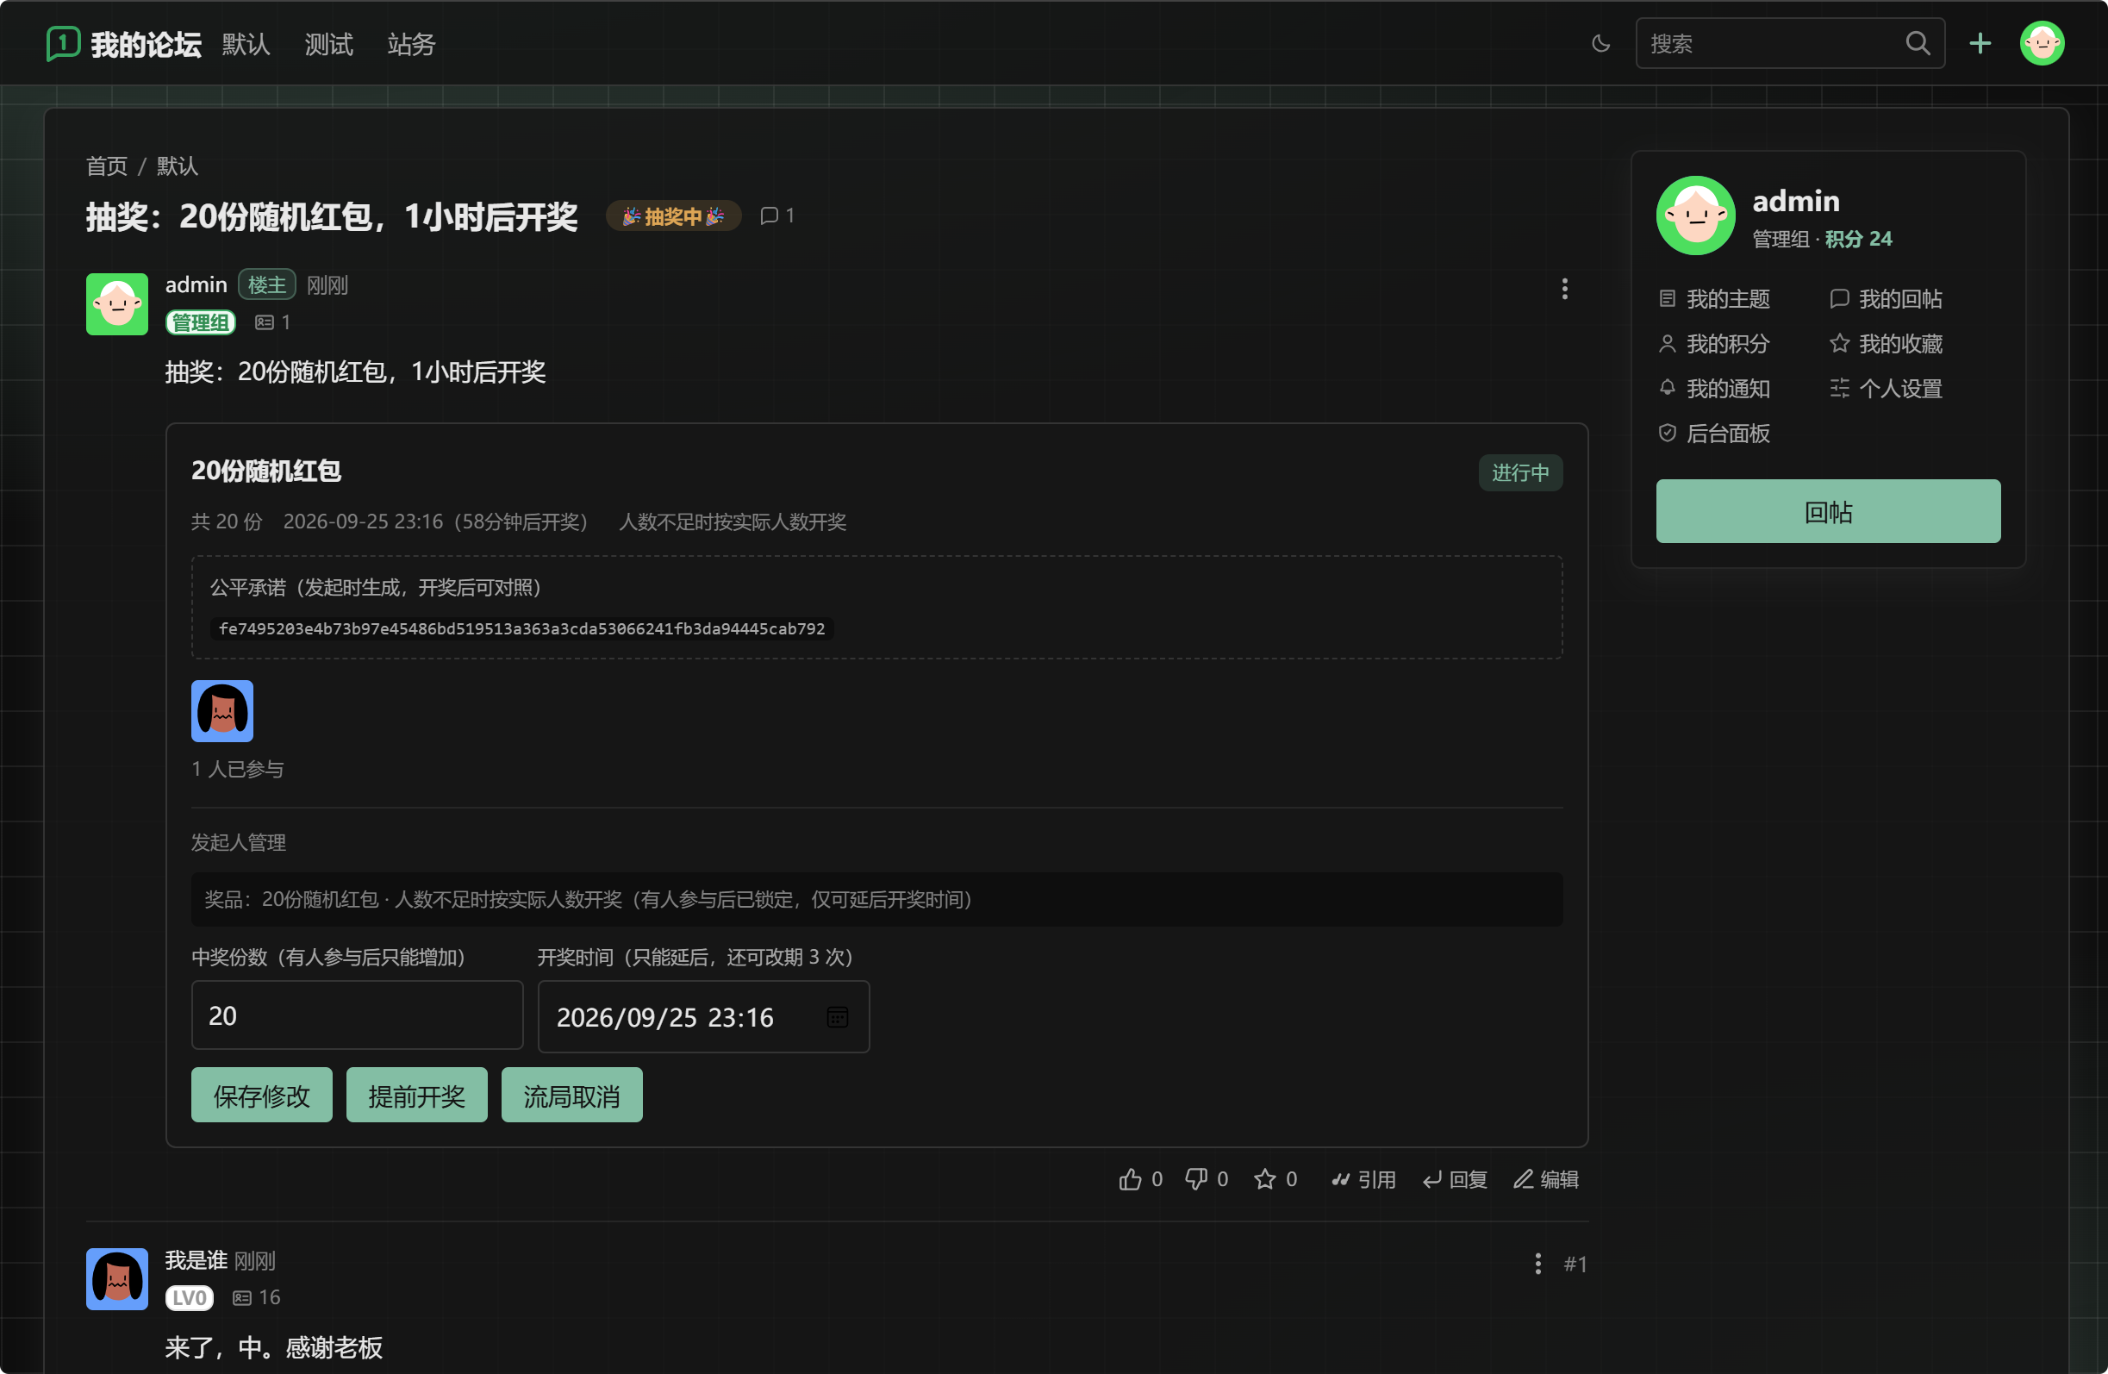Click the thumbs-up like icon
Screen dimensions: 2108x1374
tap(1130, 1179)
